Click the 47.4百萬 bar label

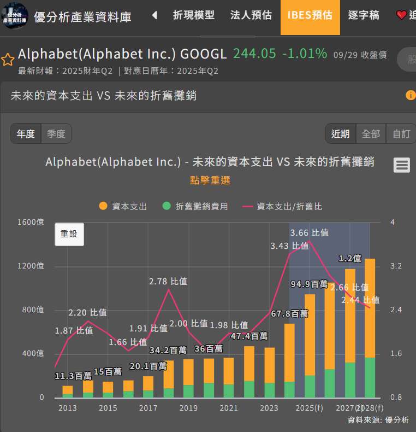tap(249, 336)
